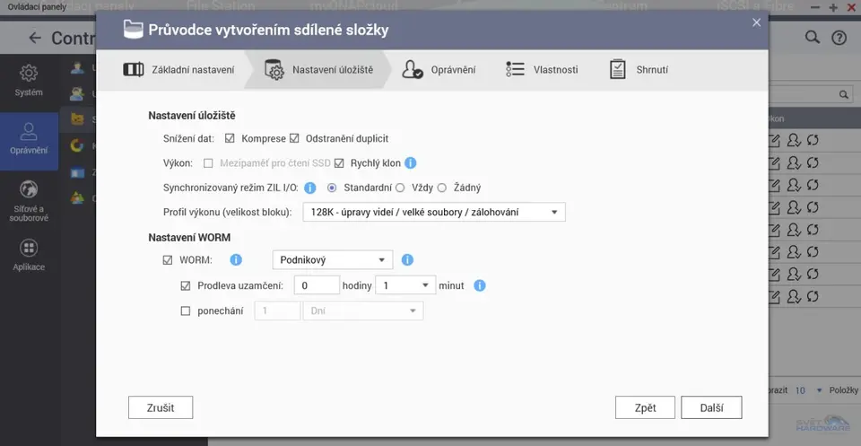Open Systém in left sidebar

pyautogui.click(x=29, y=79)
